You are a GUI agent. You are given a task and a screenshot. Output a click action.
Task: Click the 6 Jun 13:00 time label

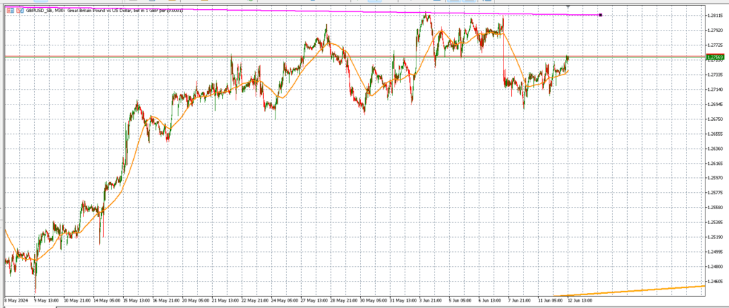491,300
